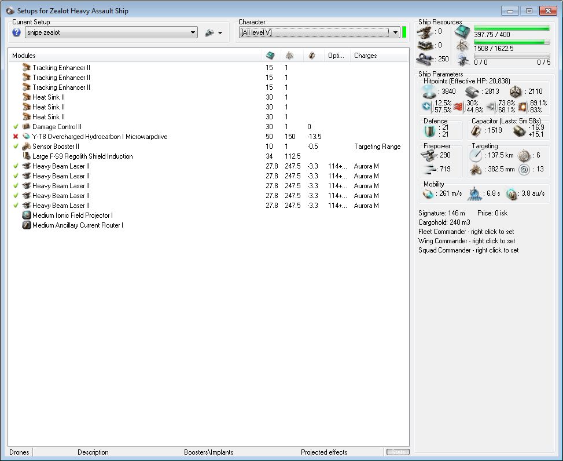Click the kinetic resistance icon
Image resolution: width=563 pixels, height=461 pixels.
click(491, 107)
